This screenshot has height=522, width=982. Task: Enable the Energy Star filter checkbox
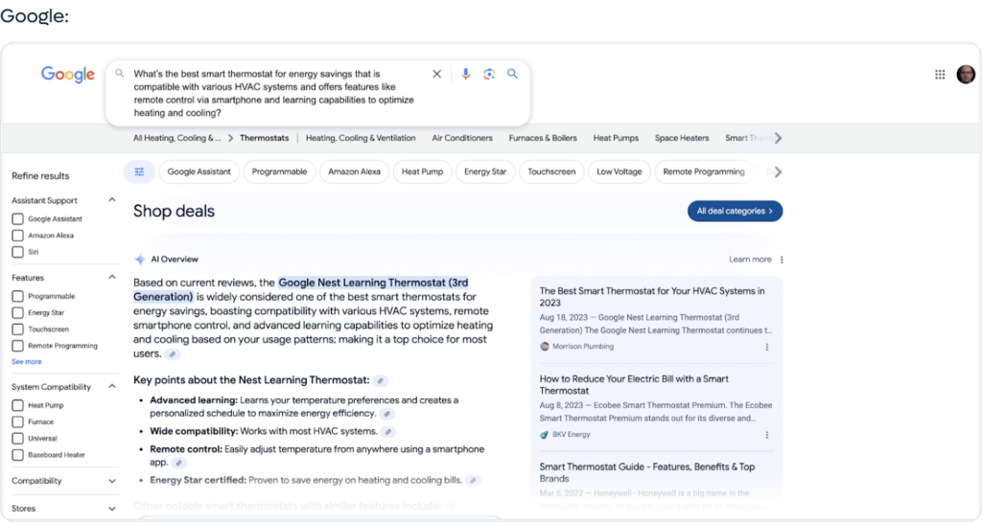tap(18, 313)
